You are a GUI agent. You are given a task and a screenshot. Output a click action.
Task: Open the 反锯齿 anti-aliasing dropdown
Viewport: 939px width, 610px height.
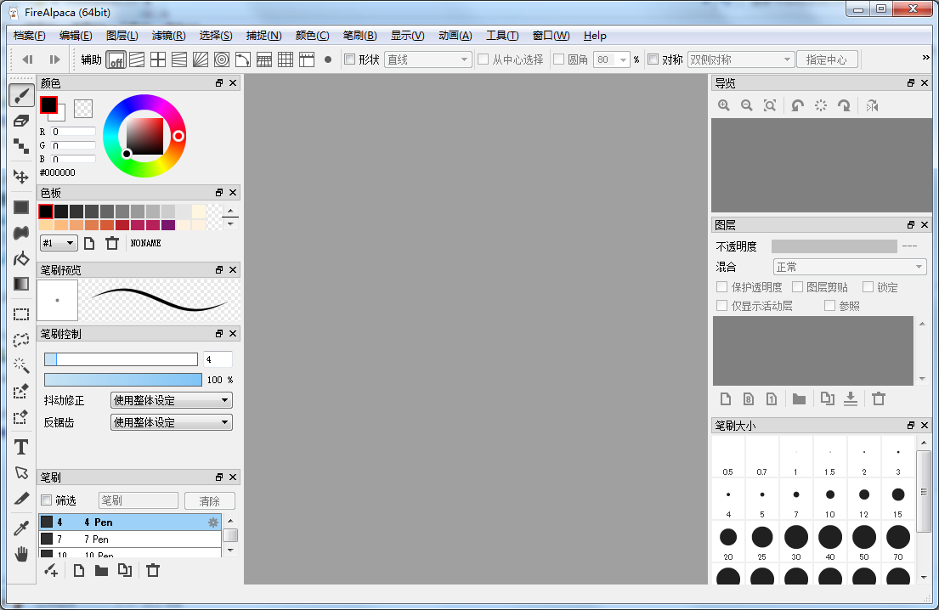[x=171, y=422]
